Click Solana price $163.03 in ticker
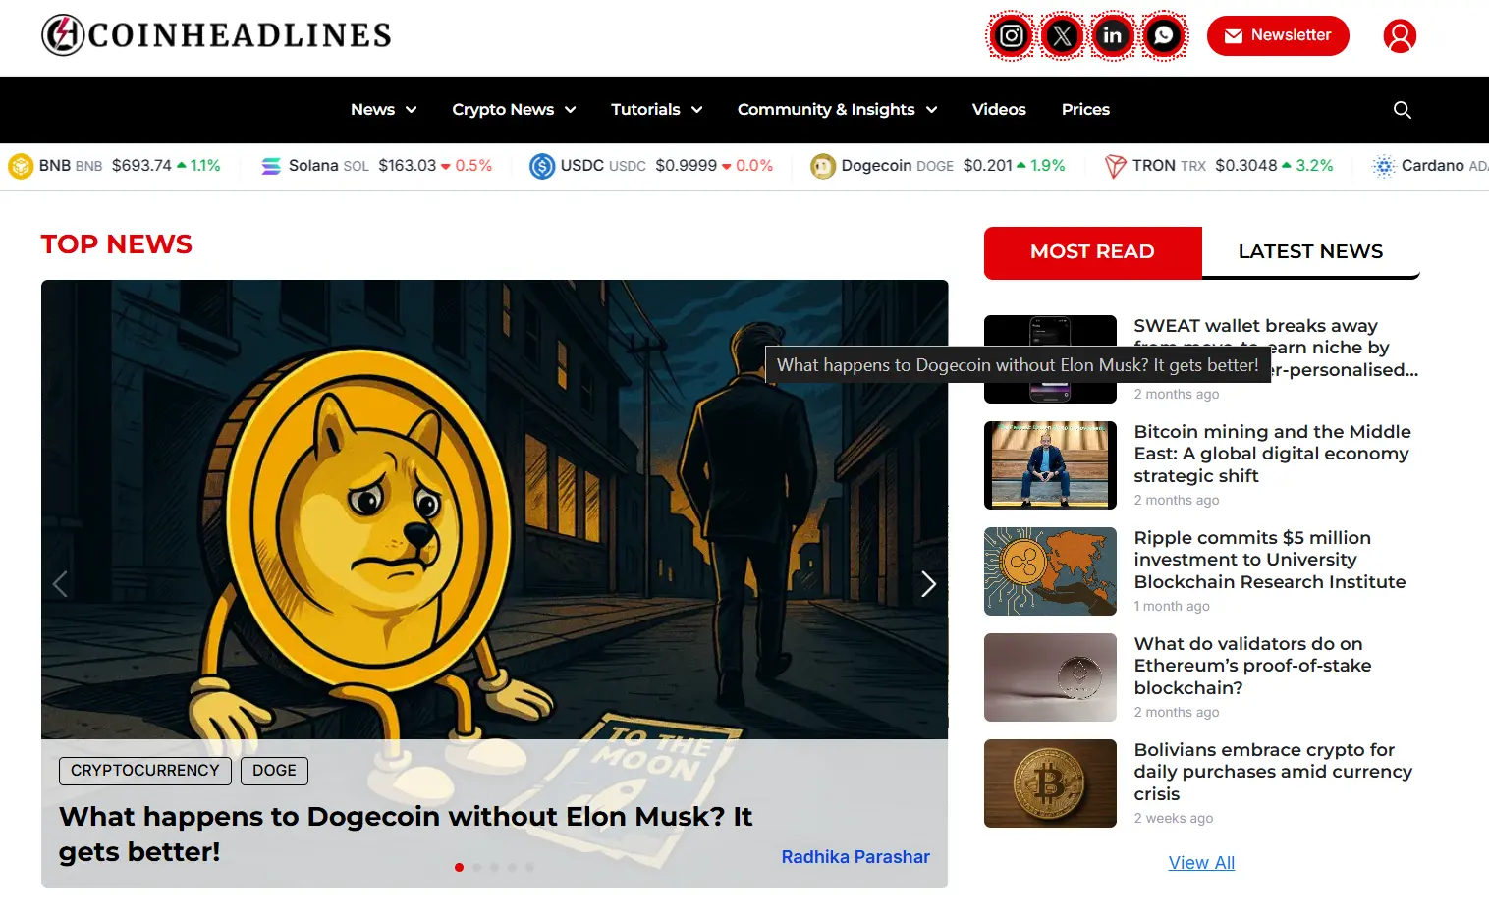The height and width of the screenshot is (917, 1489). click(x=407, y=166)
